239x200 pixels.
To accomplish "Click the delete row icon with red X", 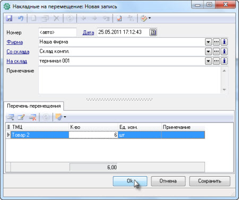I will [x=33, y=117].
